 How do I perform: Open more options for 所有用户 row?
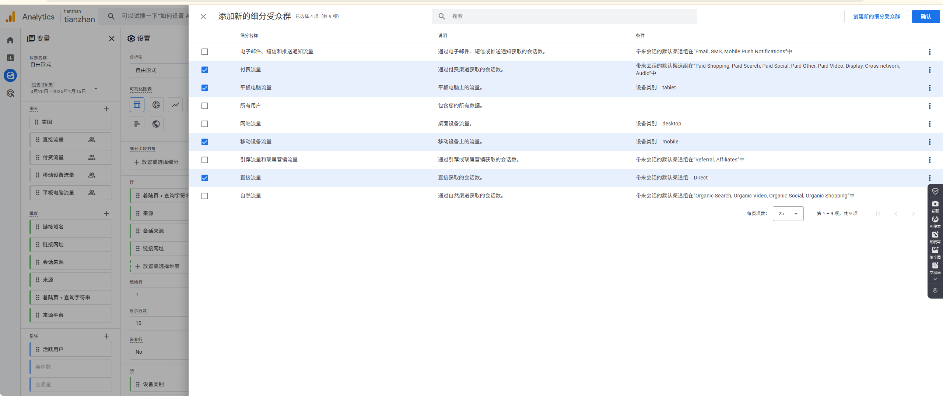[x=929, y=106]
